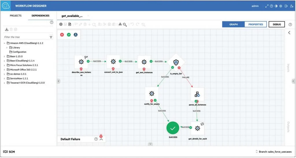Viewport: 296px width, 158px height.
Task: Select the parse_all_instances step icon
Action: pyautogui.click(x=197, y=94)
